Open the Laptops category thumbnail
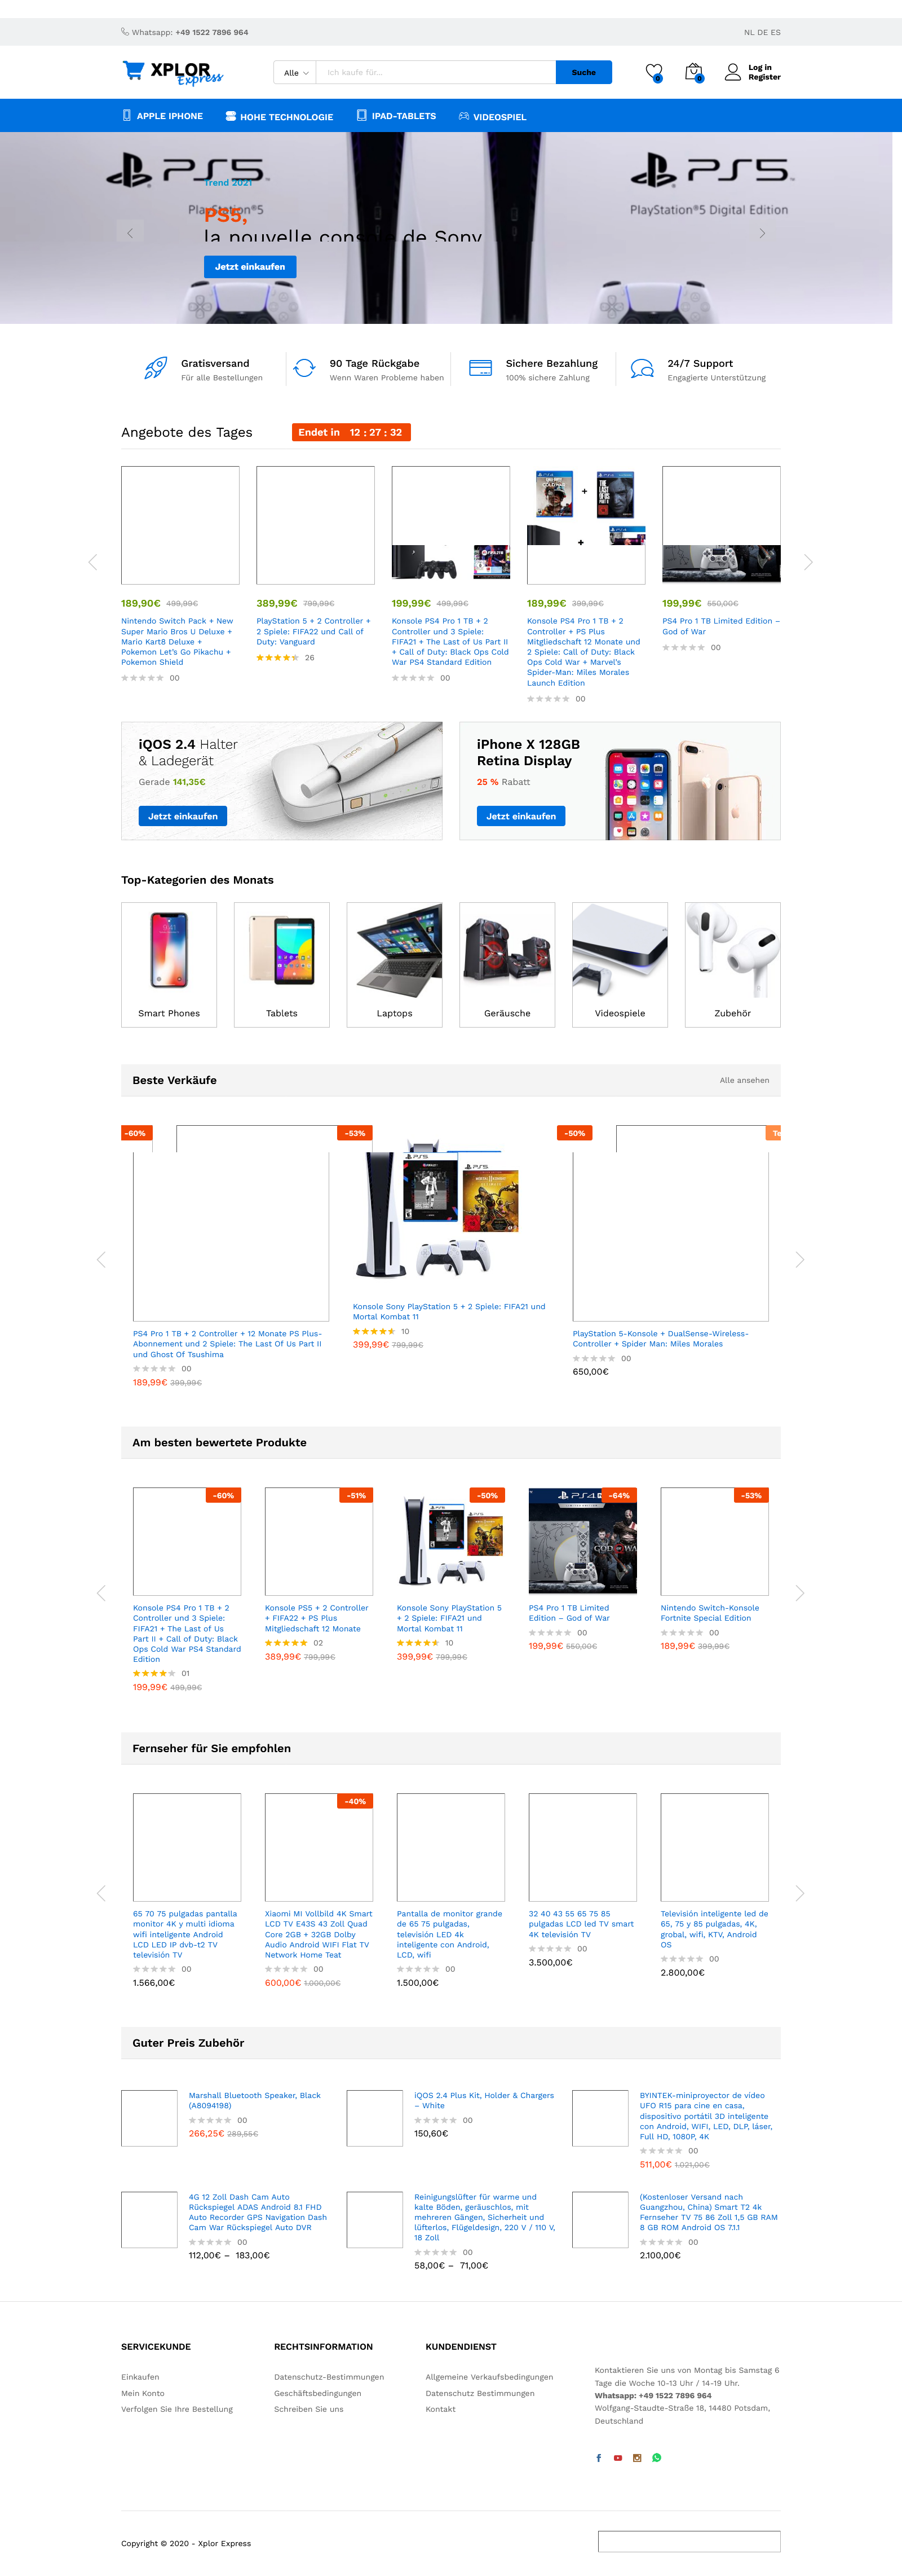This screenshot has height=2576, width=902. [x=395, y=965]
